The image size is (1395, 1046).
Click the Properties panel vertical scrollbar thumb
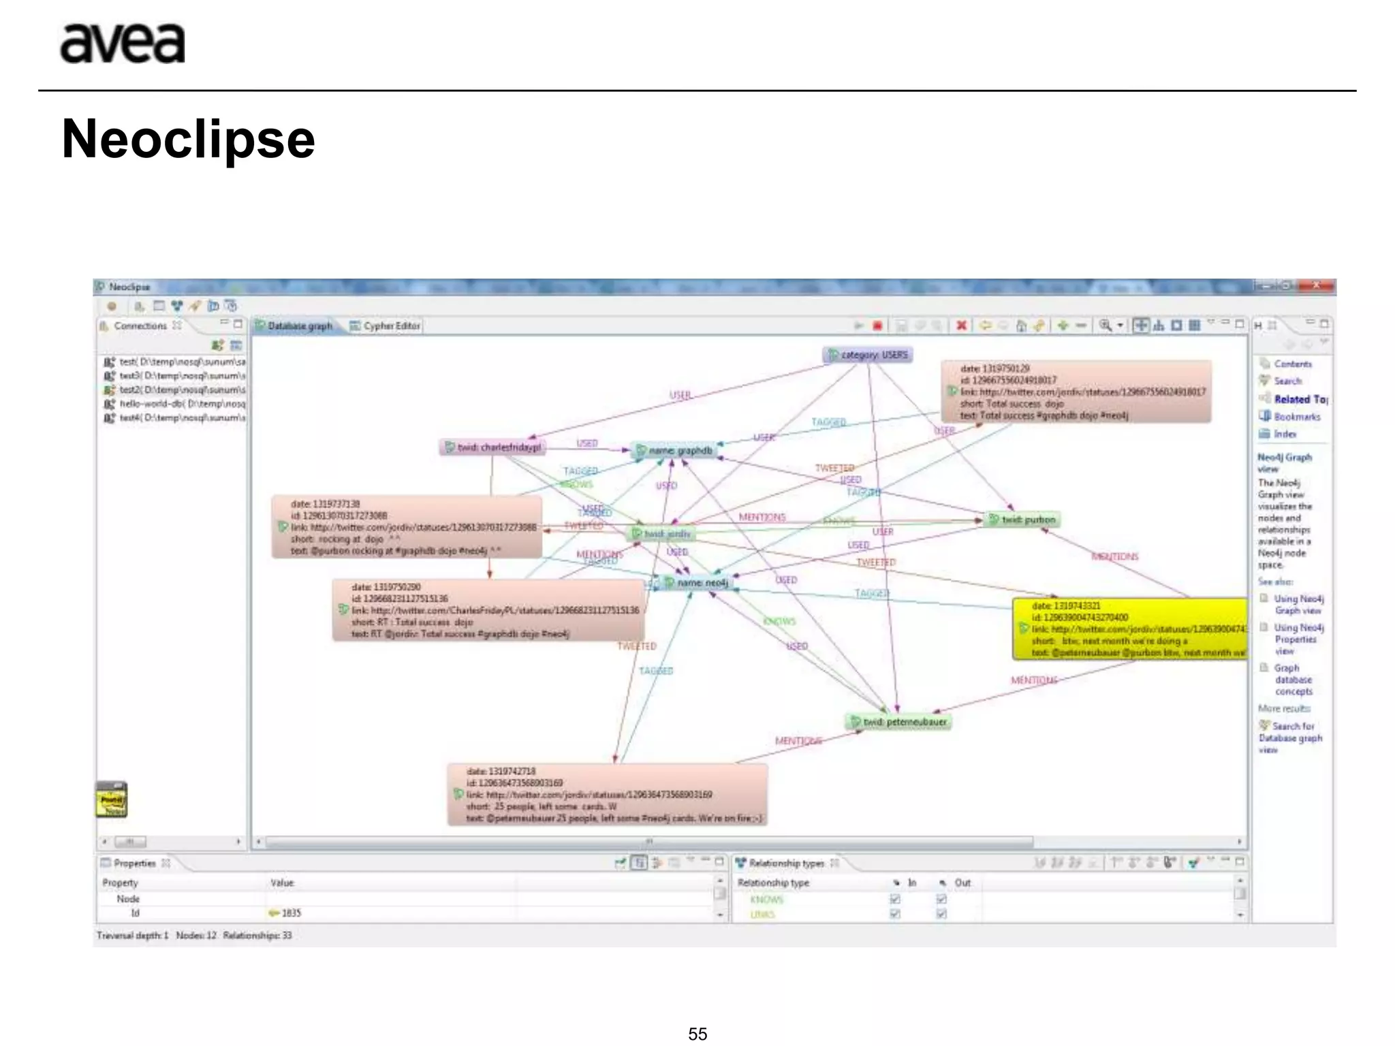[719, 893]
